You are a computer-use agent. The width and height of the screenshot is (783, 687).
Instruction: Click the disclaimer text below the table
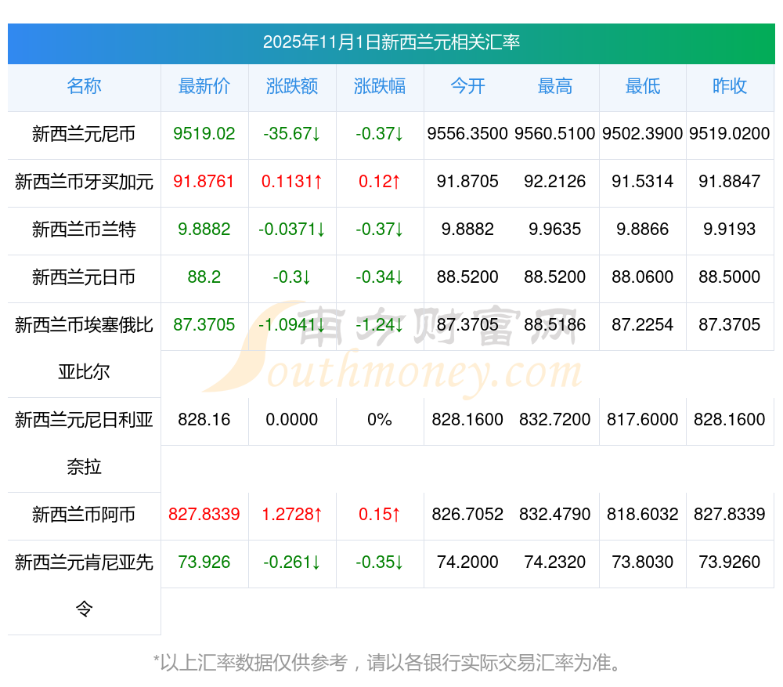pyautogui.click(x=391, y=663)
